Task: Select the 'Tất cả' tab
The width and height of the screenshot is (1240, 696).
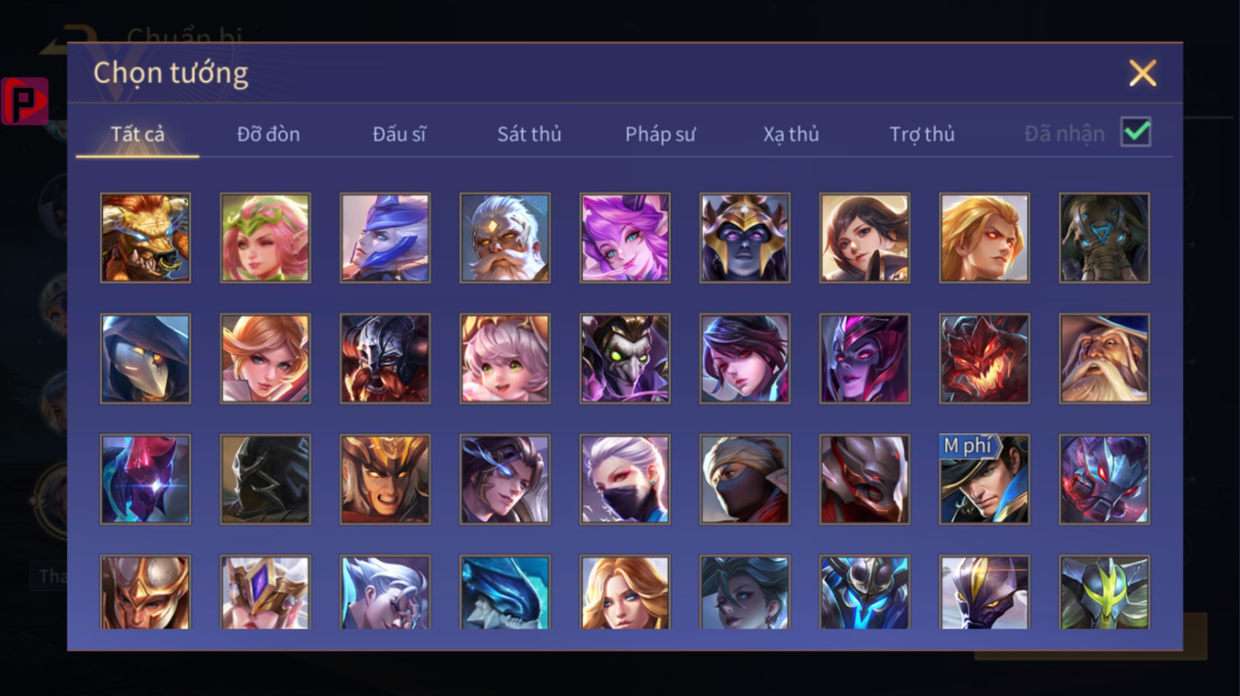Action: point(137,134)
